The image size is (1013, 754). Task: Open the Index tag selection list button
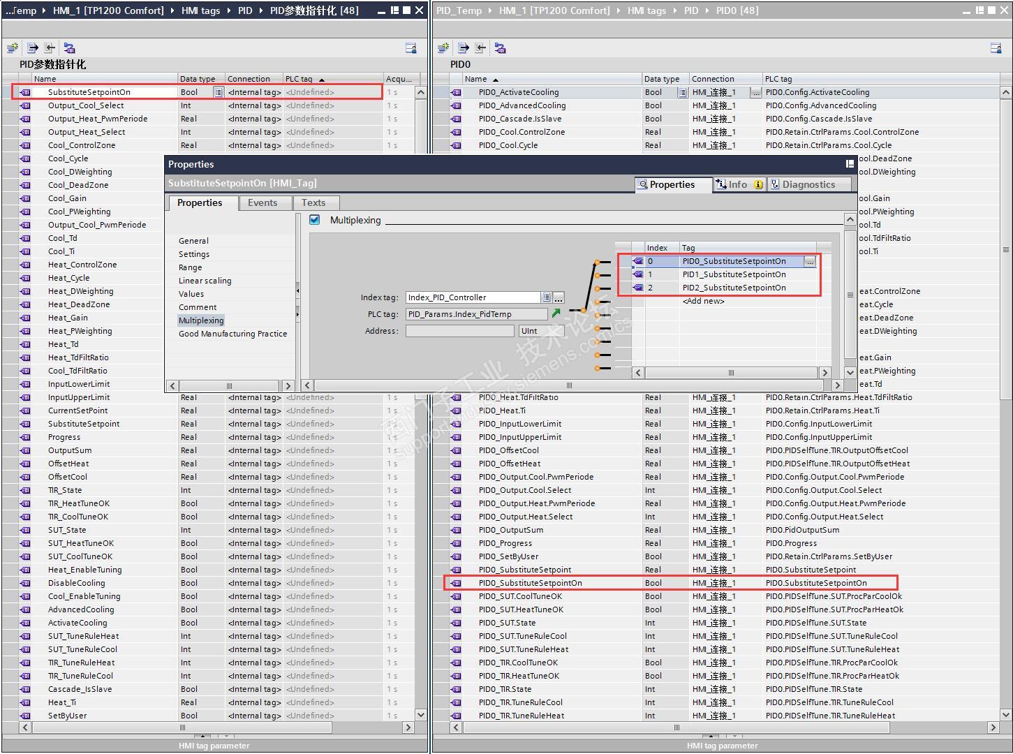(x=547, y=297)
